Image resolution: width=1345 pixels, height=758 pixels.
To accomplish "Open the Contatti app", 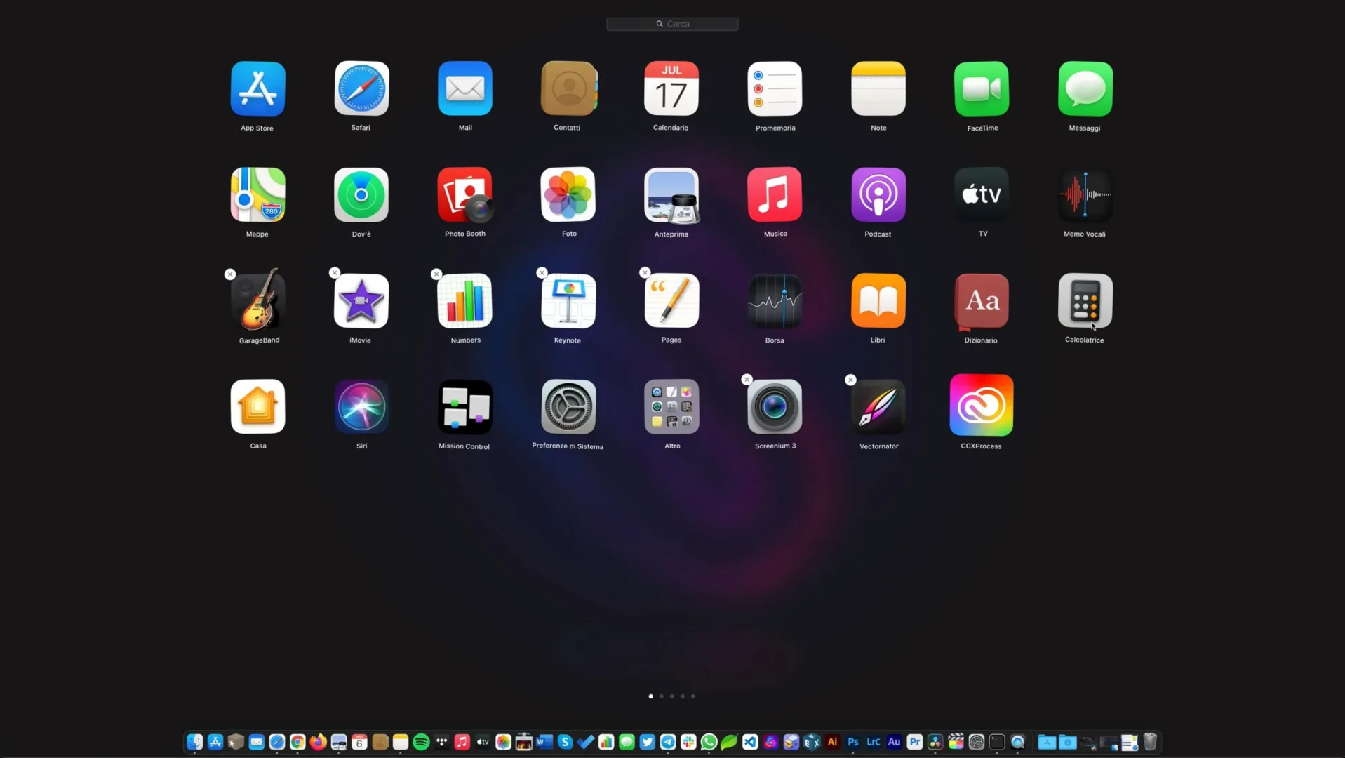I will 568,89.
